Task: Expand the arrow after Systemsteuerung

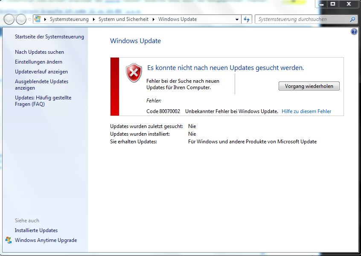Action: pos(94,19)
